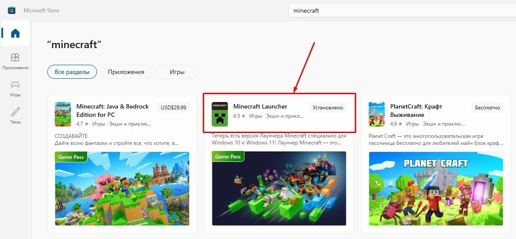Open the Minecraft Launcher banner image
The image size is (516, 239).
coord(279,188)
